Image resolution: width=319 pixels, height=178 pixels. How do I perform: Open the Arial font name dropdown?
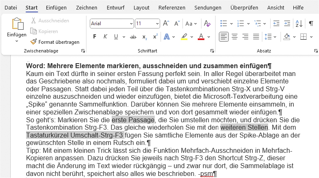[131, 24]
